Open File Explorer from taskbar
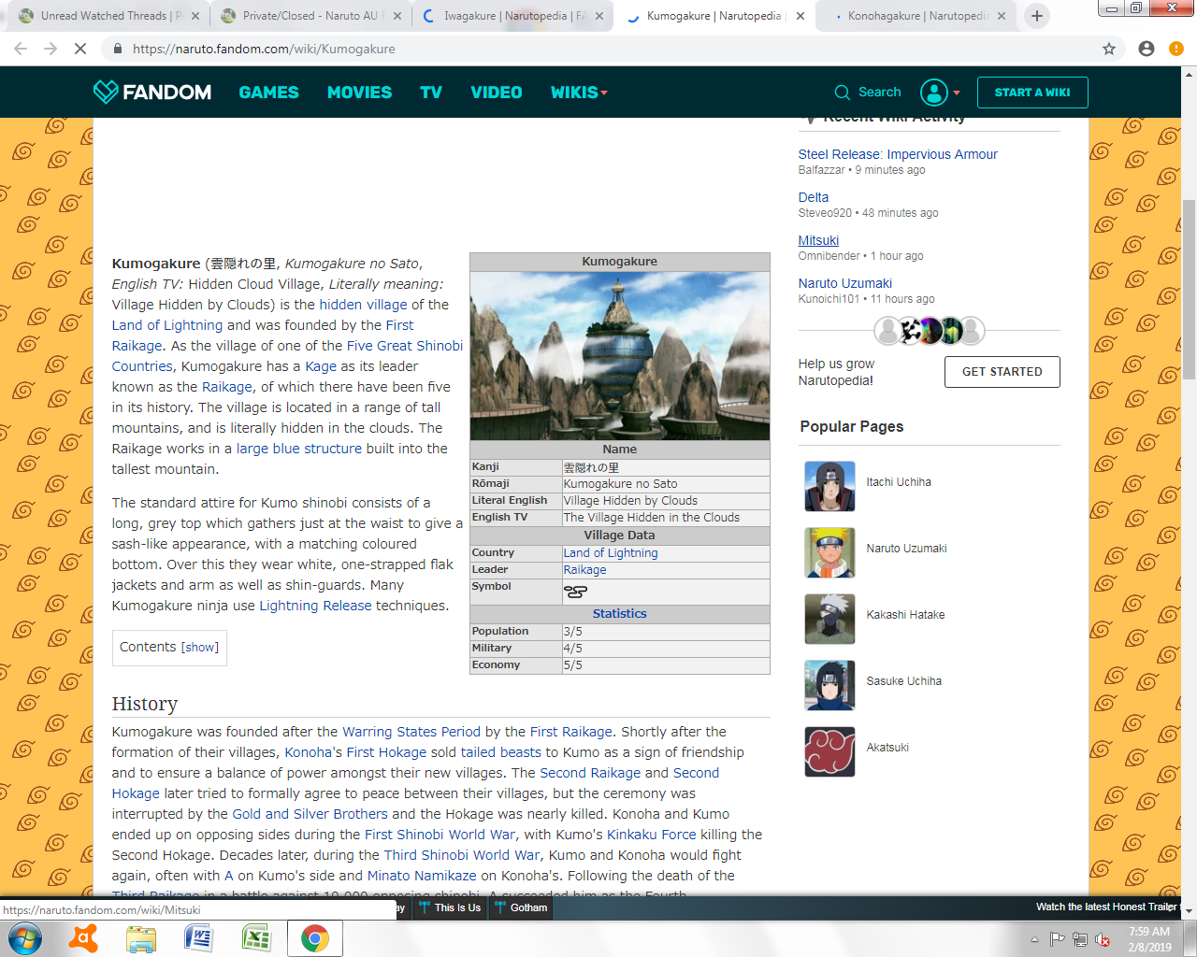The image size is (1197, 957). pyautogui.click(x=141, y=938)
